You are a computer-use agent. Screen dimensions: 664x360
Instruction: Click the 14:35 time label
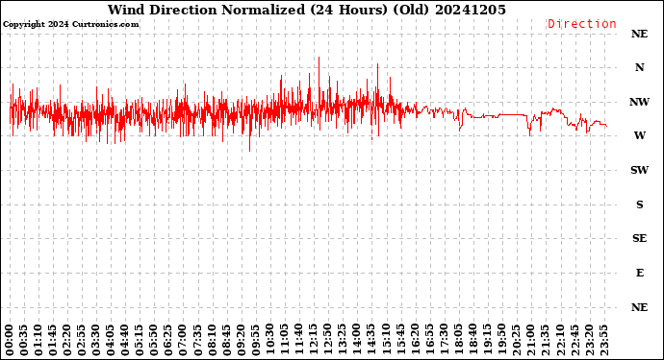pyautogui.click(x=371, y=340)
